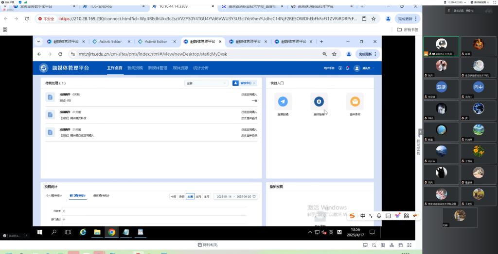Switch to the first Activiti Editor tab
Screen dimensions: 498x254
coord(110,42)
